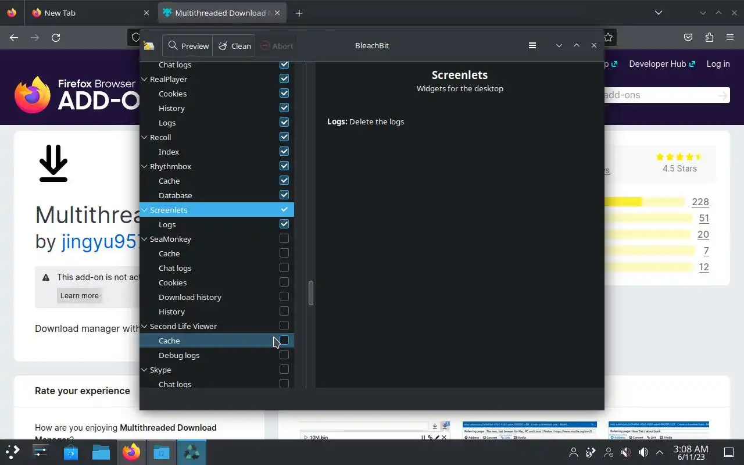Collapse the Skype tree node

(x=145, y=370)
